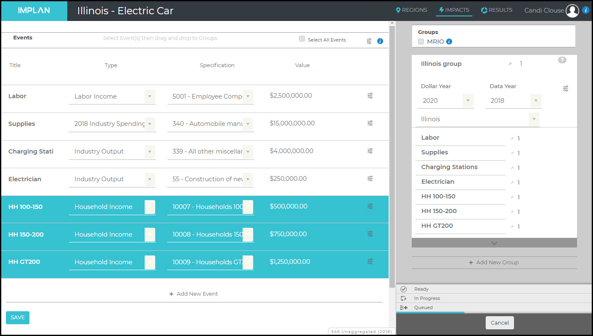The width and height of the screenshot is (593, 336).
Task: Click Add New Event
Action: click(x=194, y=294)
